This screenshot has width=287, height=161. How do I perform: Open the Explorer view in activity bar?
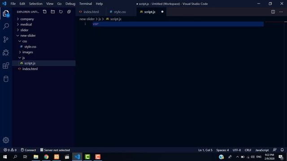click(6, 13)
